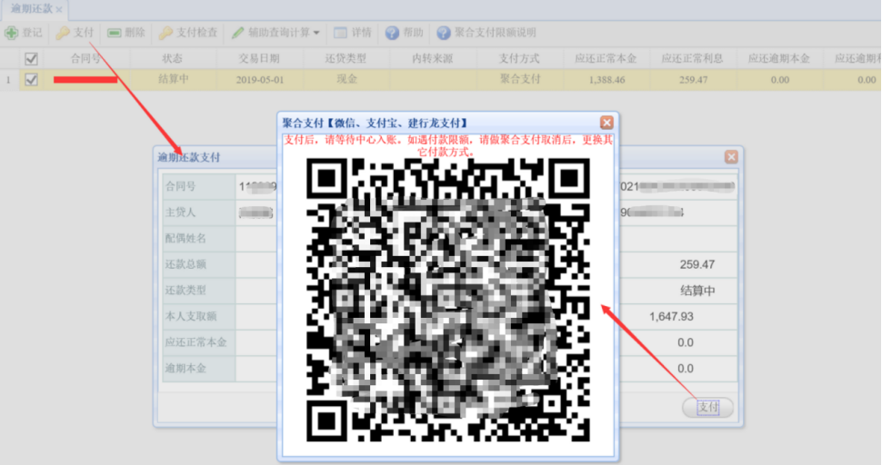Click the 聚合支付 dialog title text
This screenshot has height=465, width=882.
[x=376, y=123]
